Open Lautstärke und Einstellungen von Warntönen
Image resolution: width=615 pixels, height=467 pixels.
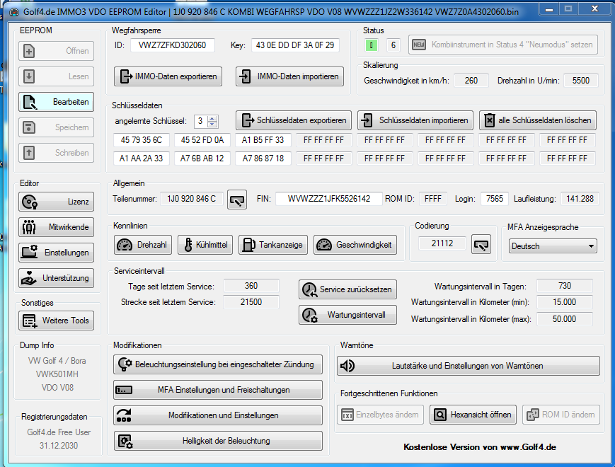coord(469,366)
